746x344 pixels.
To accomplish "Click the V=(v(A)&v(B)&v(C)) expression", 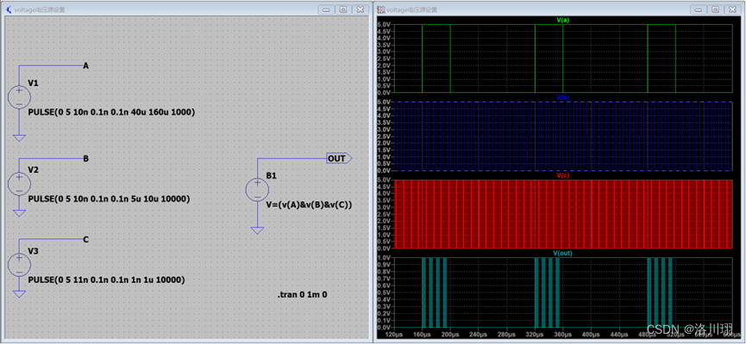I will point(309,205).
